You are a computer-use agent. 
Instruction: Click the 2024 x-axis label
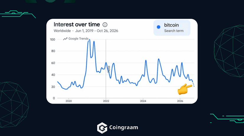coord(143,101)
